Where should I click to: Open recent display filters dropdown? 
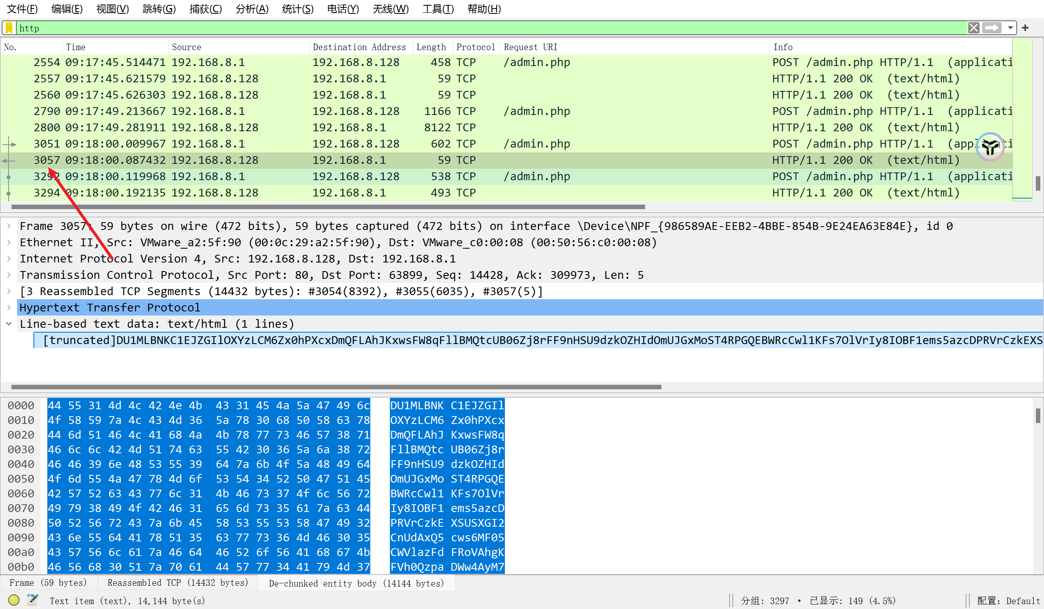(x=1011, y=28)
